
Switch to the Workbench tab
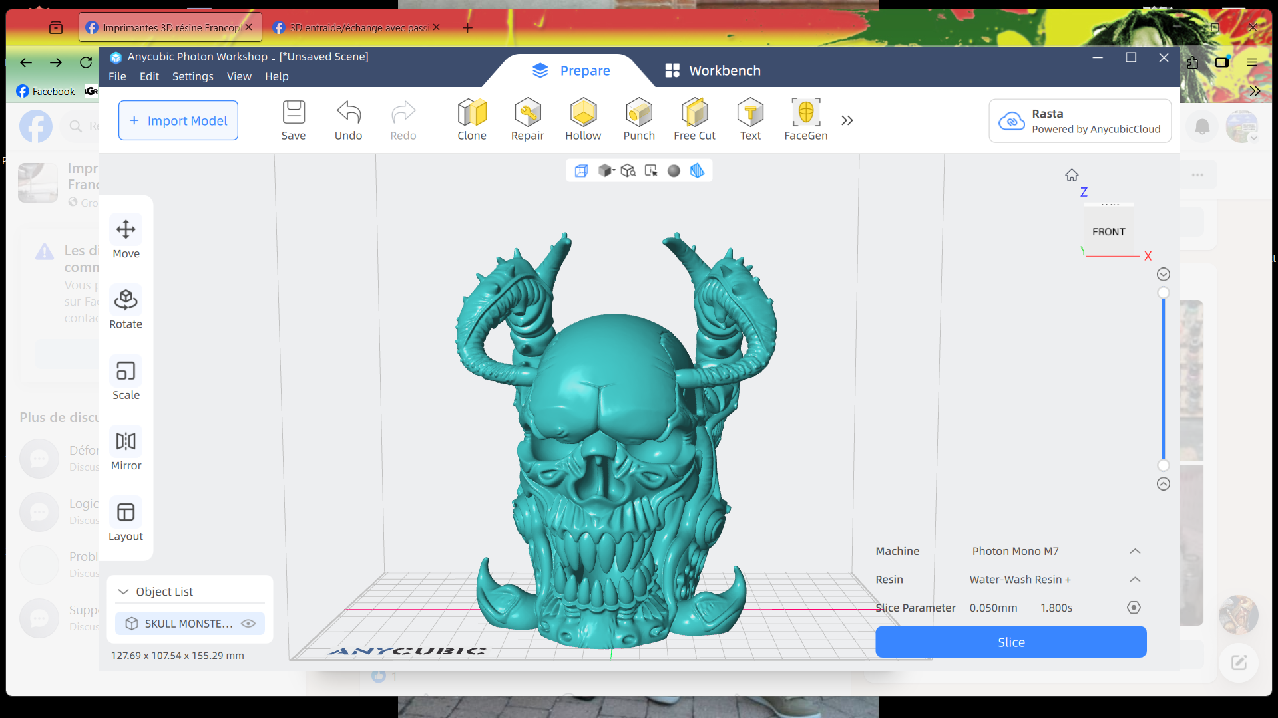[x=712, y=70]
